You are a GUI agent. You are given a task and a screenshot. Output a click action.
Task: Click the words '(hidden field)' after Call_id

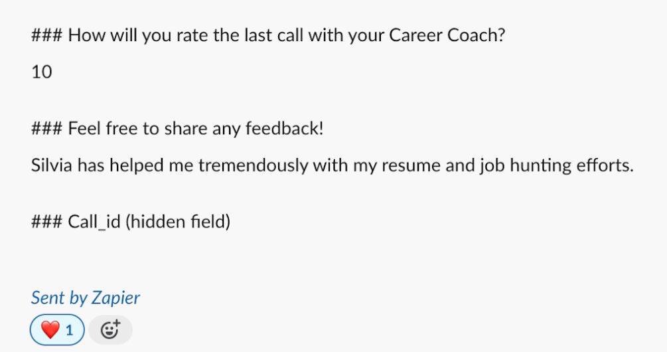177,221
